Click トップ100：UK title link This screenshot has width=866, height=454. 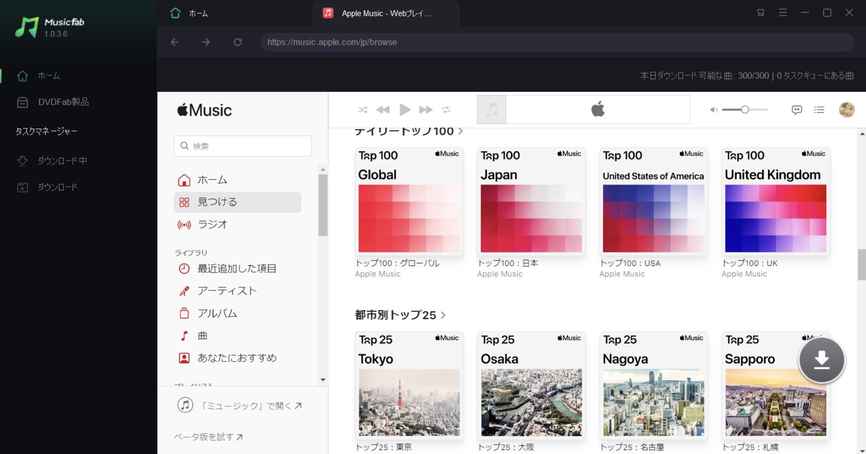749,263
